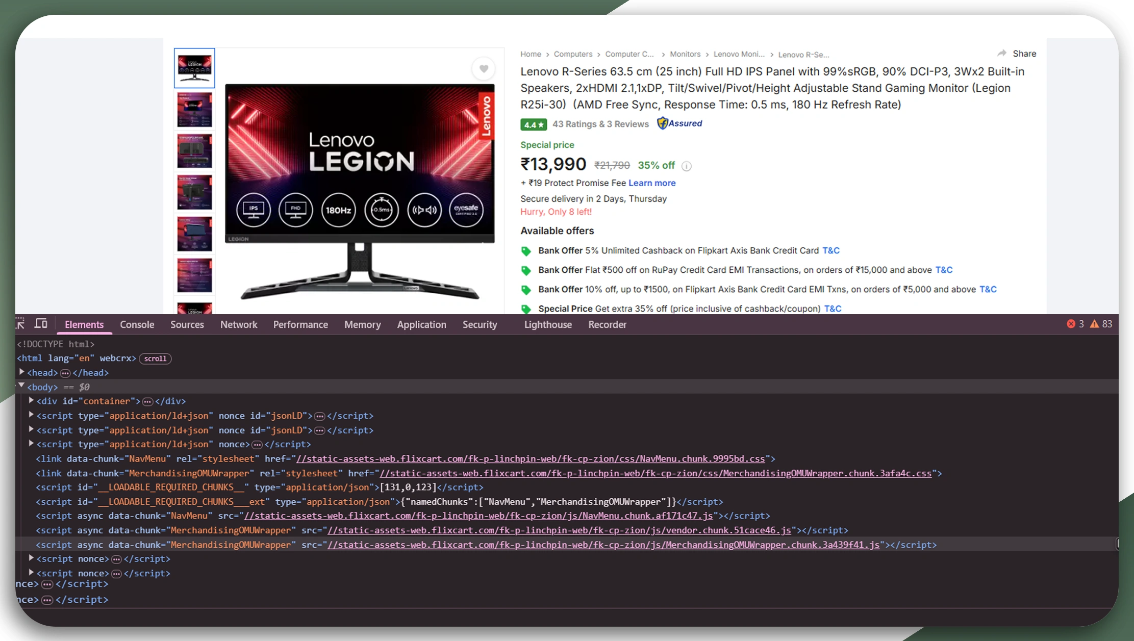Switch to the Console tab
1134x641 pixels.
coord(137,324)
